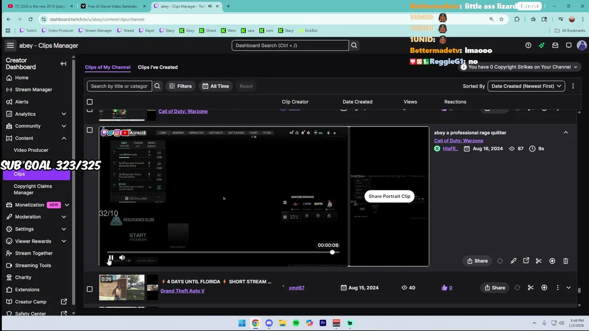Click the clip search magnifier icon
The height and width of the screenshot is (331, 589).
[x=157, y=86]
